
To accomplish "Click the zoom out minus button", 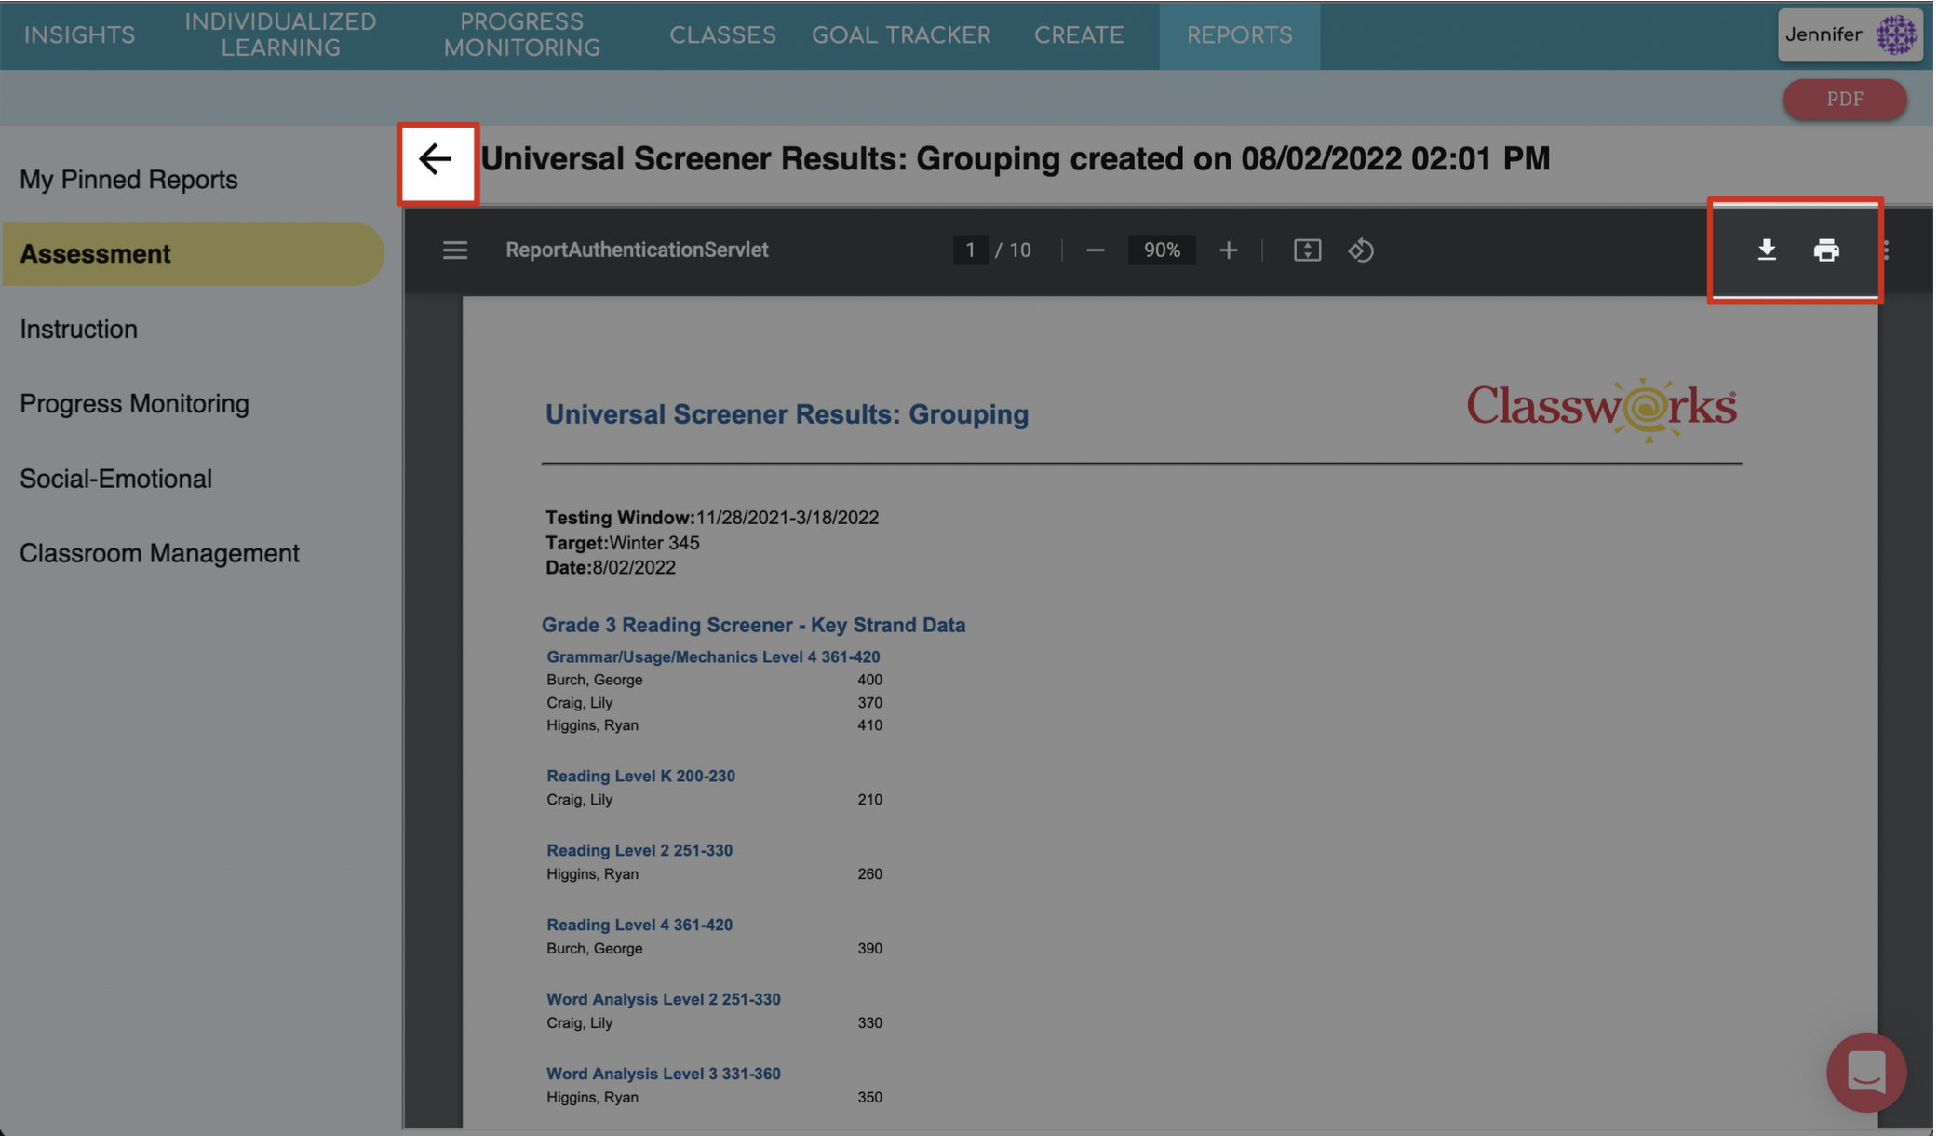I will click(1095, 250).
